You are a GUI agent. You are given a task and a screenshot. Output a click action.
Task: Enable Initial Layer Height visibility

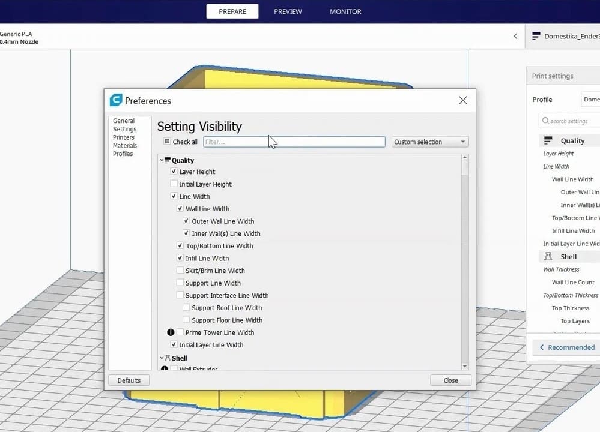point(174,184)
